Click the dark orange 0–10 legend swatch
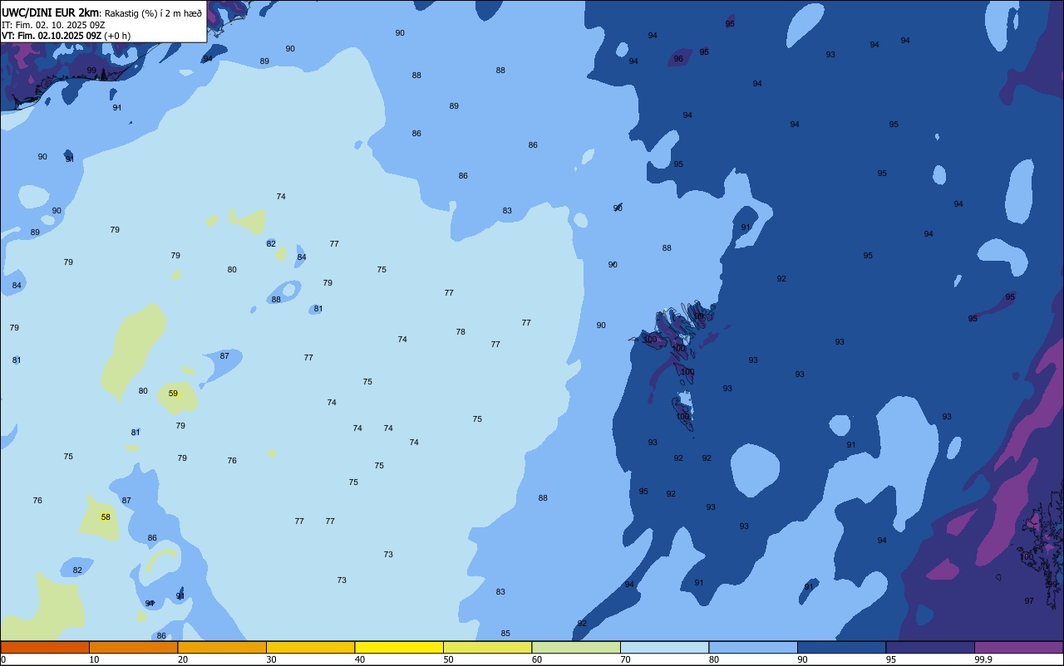This screenshot has height=666, width=1064. (45, 647)
